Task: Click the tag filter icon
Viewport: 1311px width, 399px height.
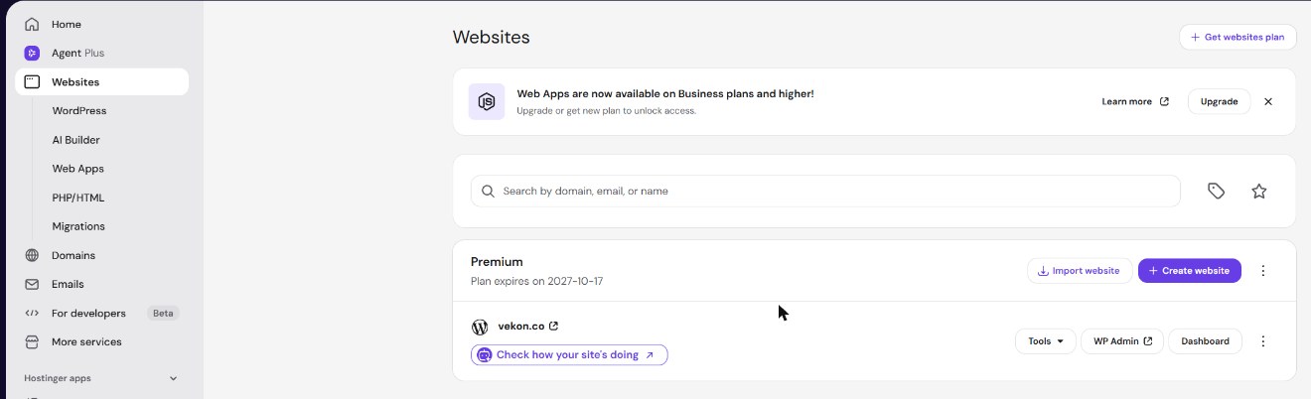Action: click(x=1216, y=191)
